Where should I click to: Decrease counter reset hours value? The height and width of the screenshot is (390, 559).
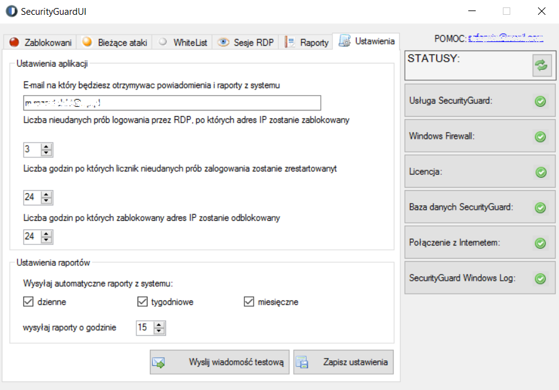pyautogui.click(x=46, y=201)
